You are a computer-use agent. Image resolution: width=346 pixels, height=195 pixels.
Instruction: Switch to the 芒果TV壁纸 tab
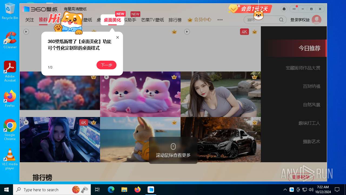[x=152, y=20]
